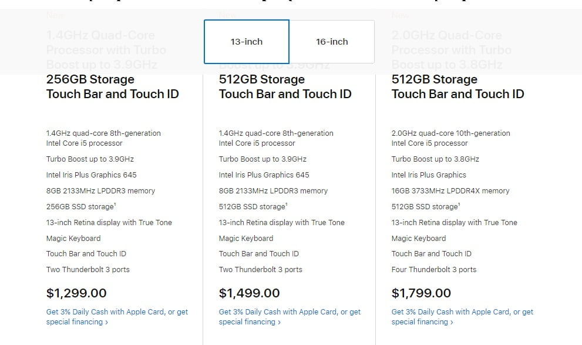Click chevron arrow after special financing under $1,299.00

pyautogui.click(x=106, y=322)
